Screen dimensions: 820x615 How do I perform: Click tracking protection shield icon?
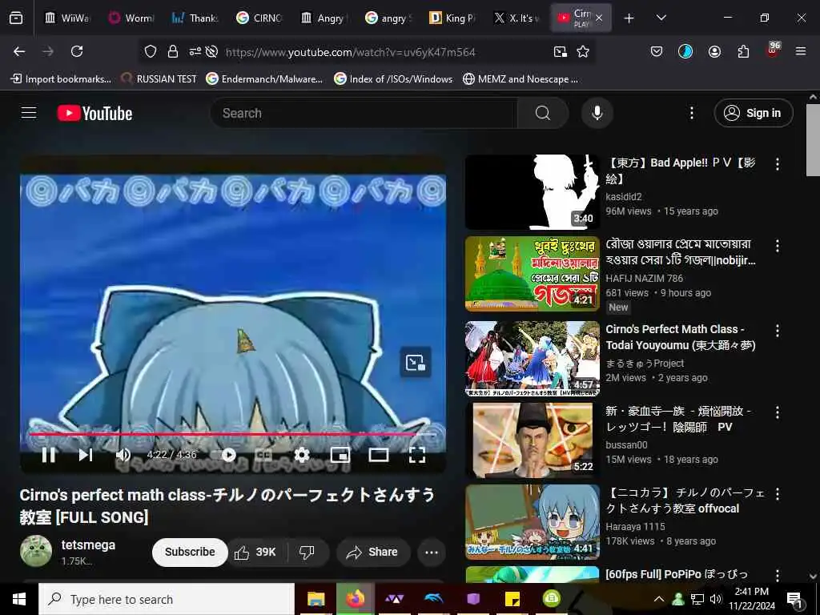[x=151, y=51]
